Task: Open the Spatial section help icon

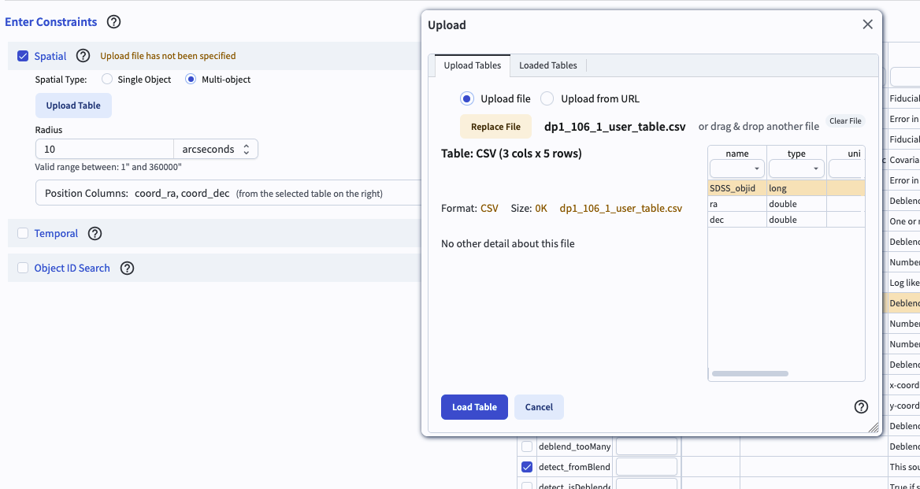Action: pos(83,56)
